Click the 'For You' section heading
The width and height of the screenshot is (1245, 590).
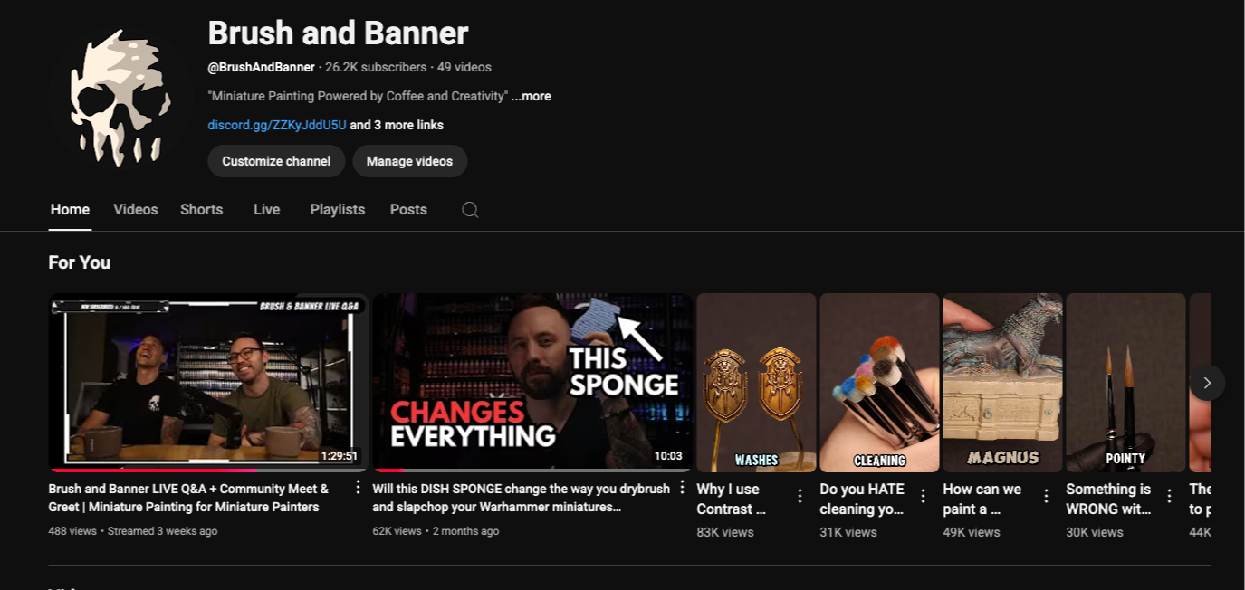pos(80,262)
